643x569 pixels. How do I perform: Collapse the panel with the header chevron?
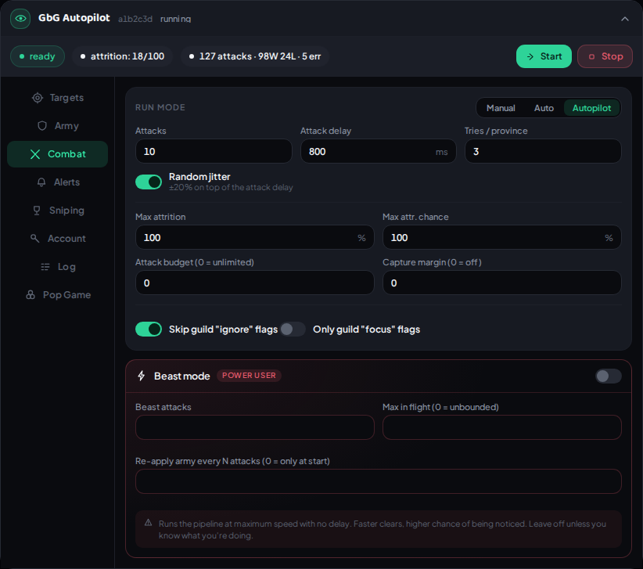click(x=624, y=19)
